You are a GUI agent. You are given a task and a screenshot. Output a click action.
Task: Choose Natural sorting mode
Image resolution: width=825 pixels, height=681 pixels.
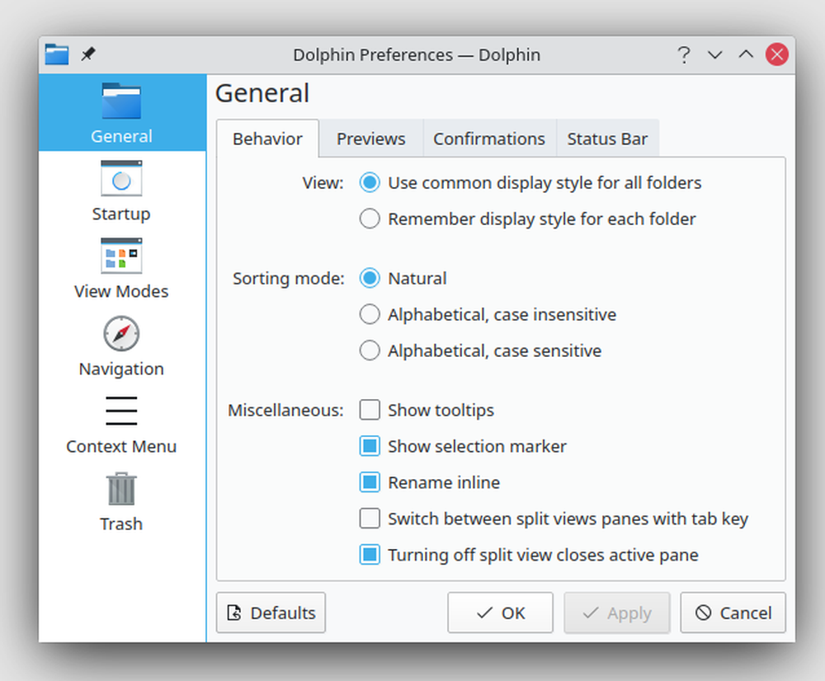click(403, 278)
